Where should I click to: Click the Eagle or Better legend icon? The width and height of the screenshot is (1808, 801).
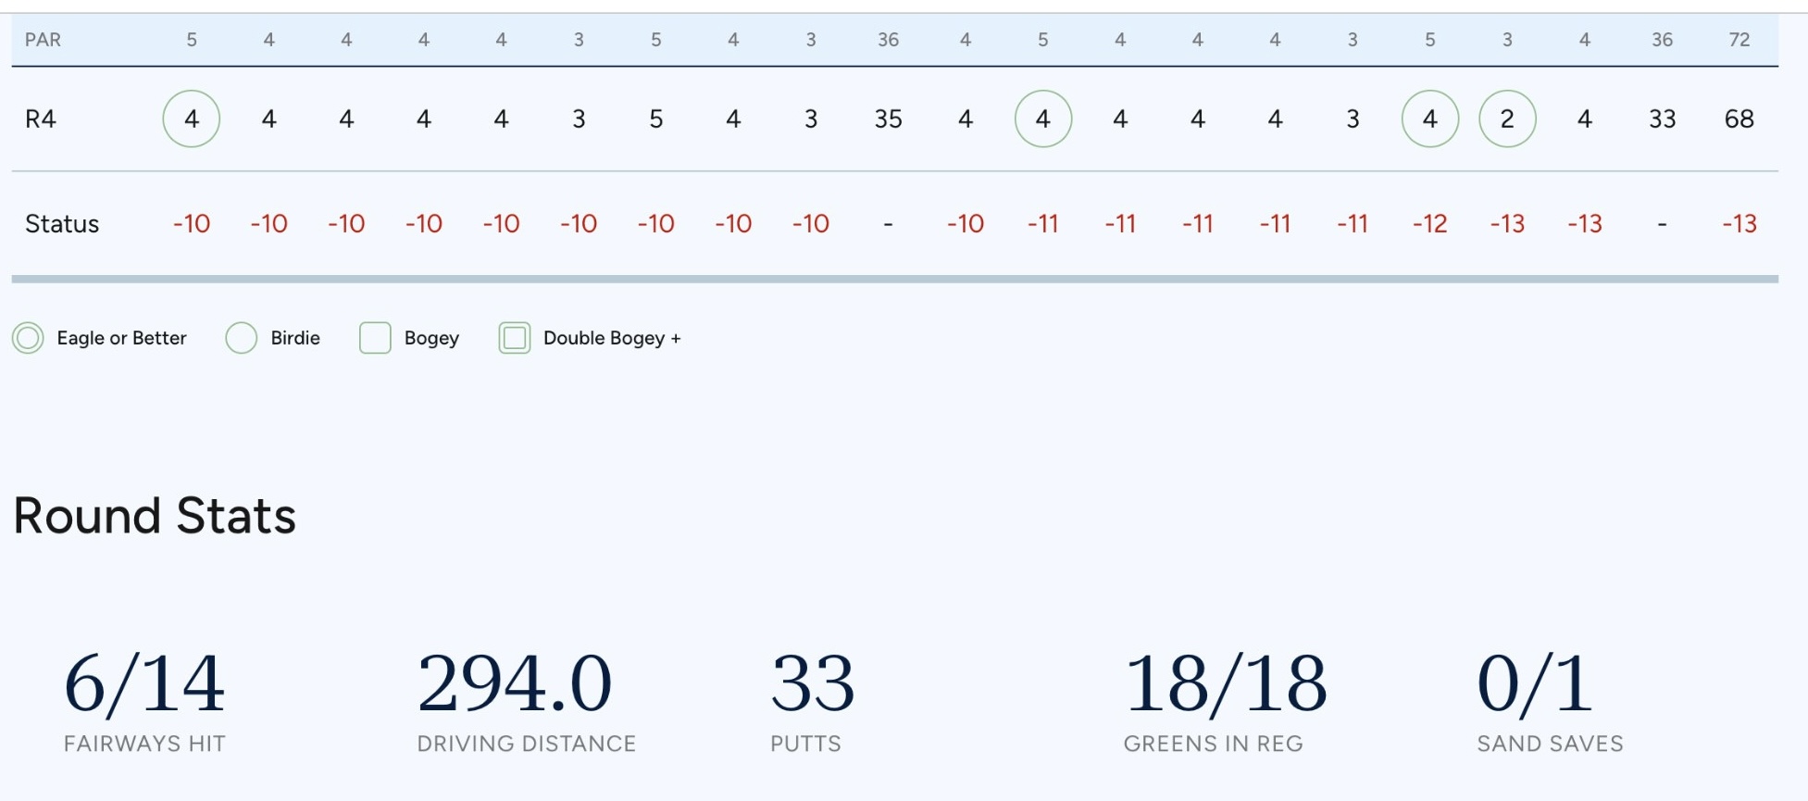(28, 338)
